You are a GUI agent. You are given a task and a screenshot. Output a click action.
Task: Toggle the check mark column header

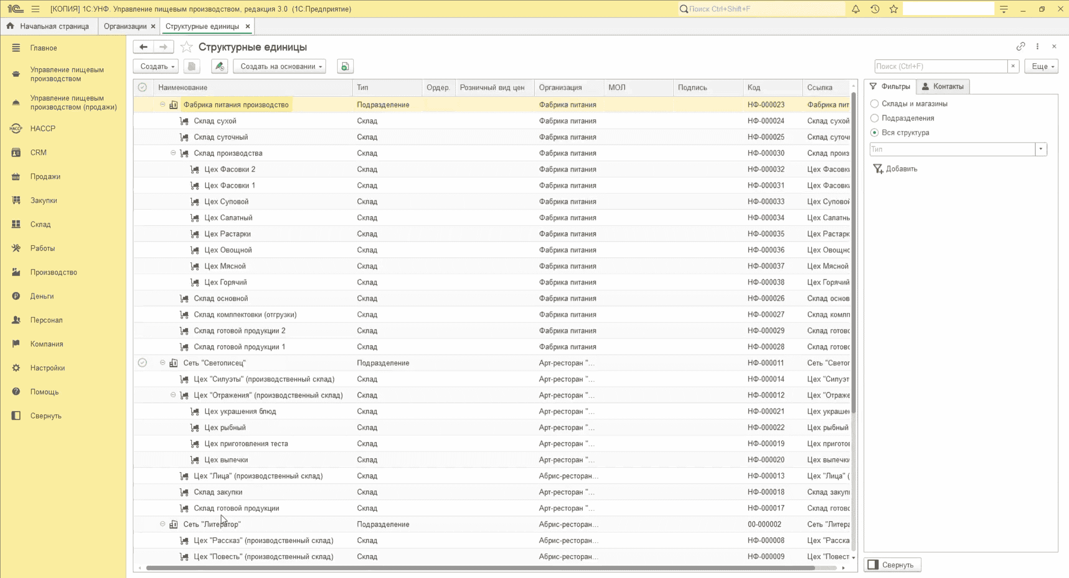[142, 87]
